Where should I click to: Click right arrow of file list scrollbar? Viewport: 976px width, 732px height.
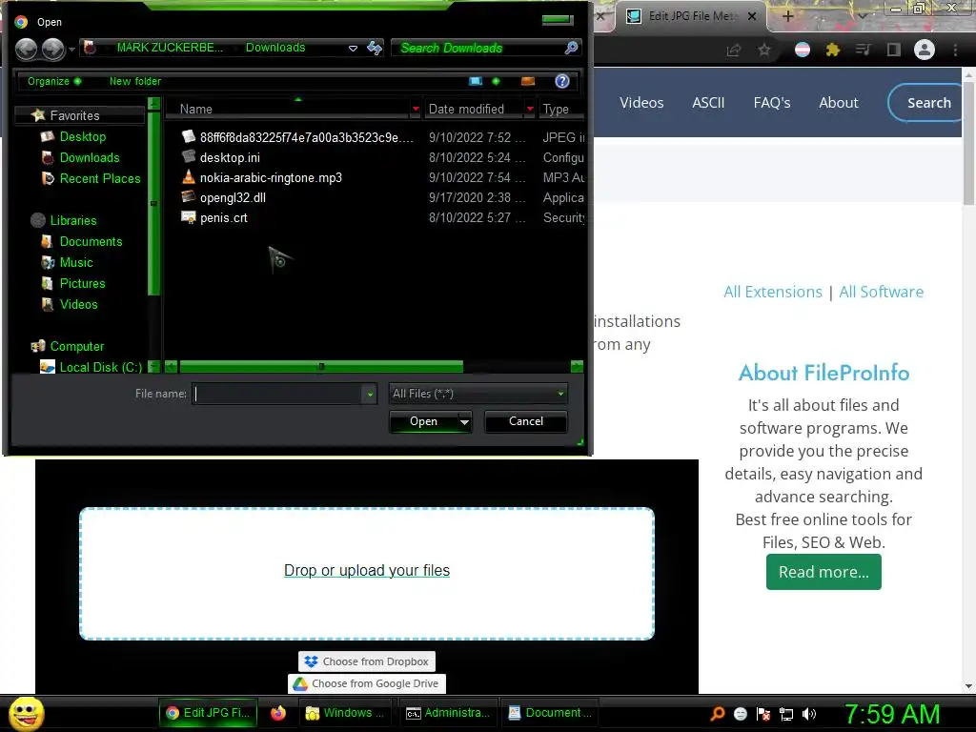point(577,367)
